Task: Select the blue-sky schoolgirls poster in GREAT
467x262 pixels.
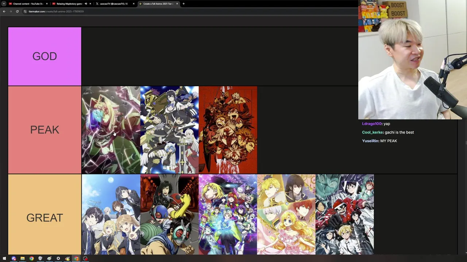Action: click(111, 214)
